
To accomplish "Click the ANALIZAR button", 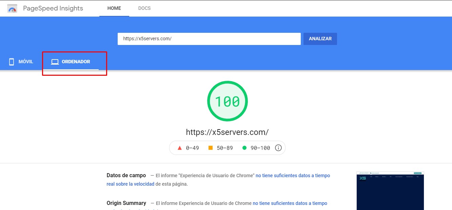I will [320, 39].
